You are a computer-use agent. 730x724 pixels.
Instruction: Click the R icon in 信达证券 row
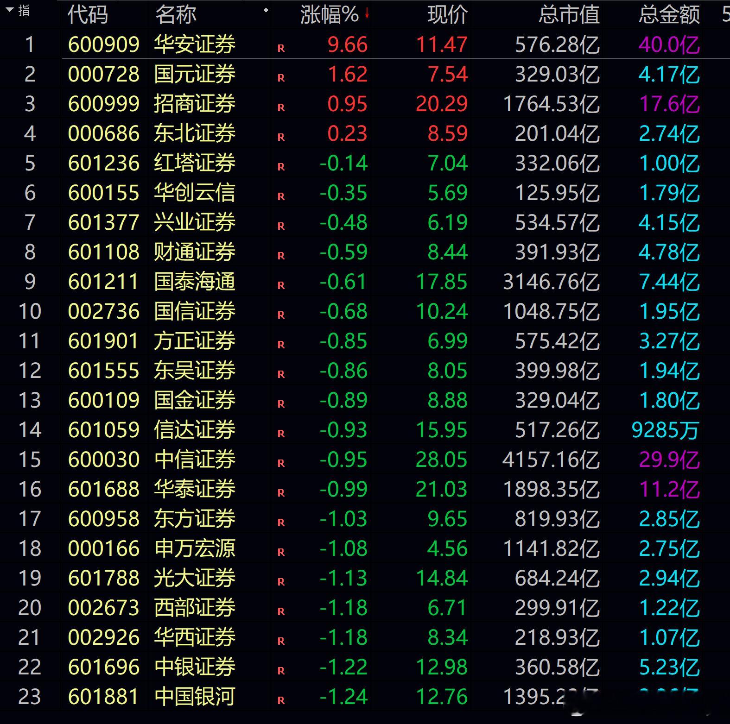[x=281, y=434]
